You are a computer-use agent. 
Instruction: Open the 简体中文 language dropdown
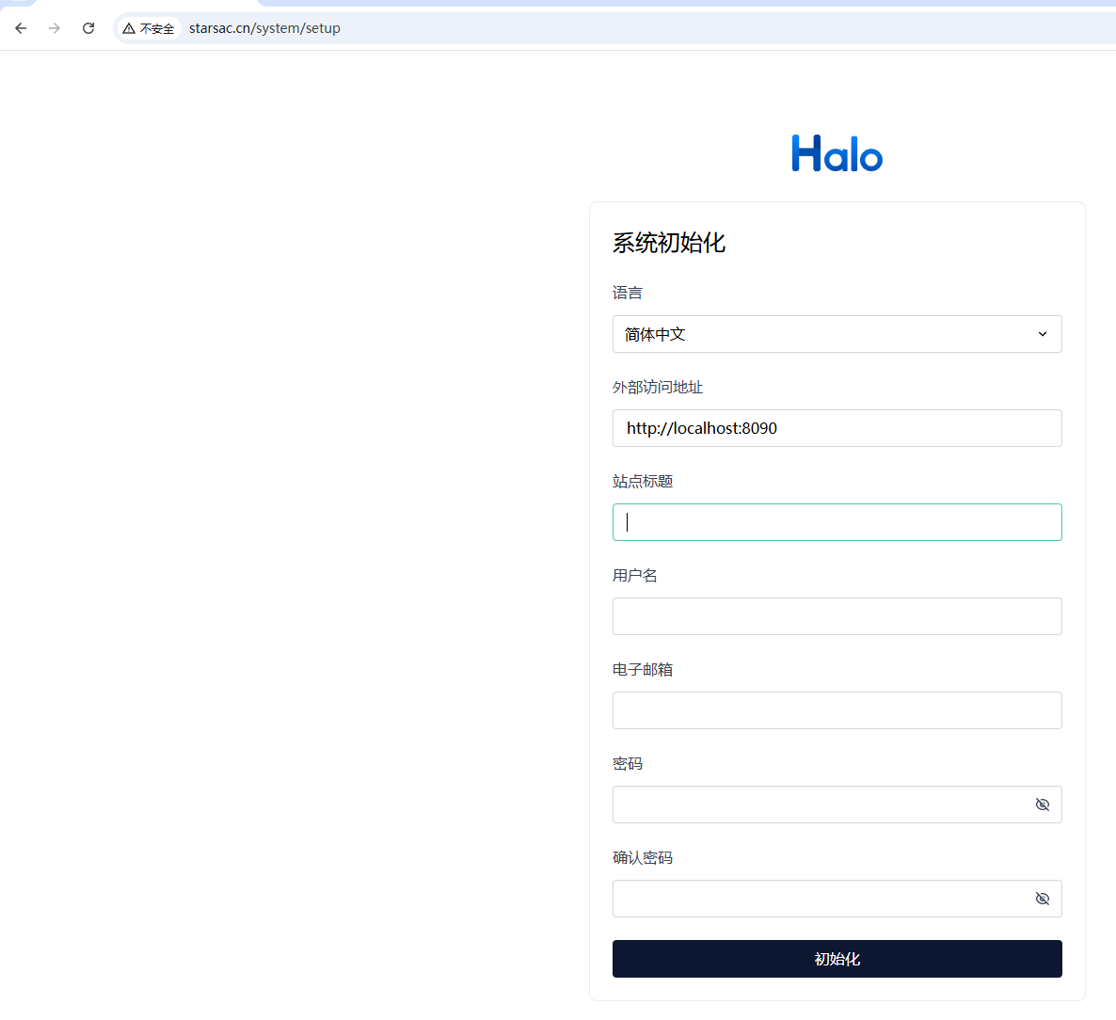[x=837, y=334]
